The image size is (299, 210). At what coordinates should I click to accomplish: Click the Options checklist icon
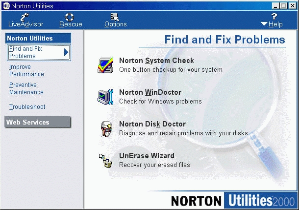click(x=115, y=17)
